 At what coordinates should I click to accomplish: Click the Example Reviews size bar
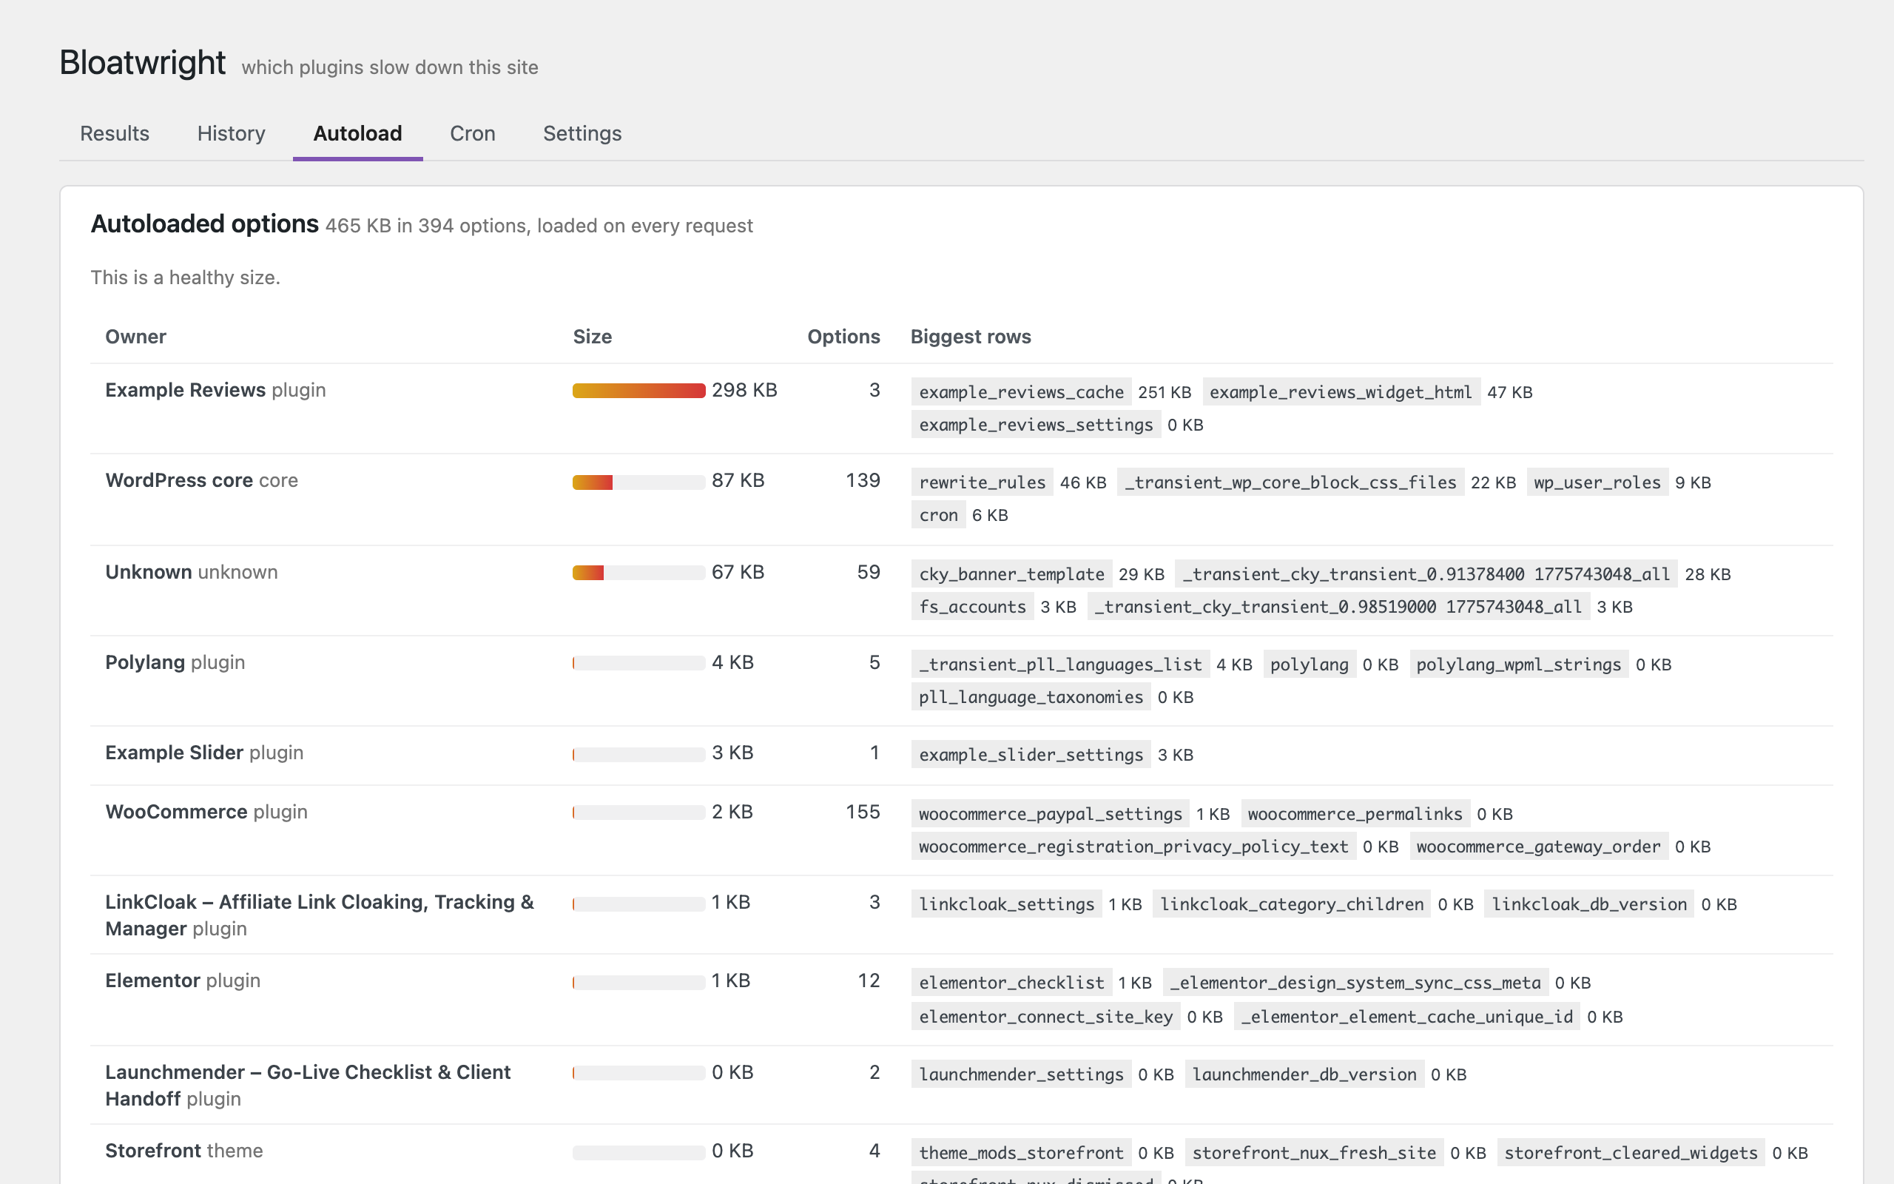[638, 391]
